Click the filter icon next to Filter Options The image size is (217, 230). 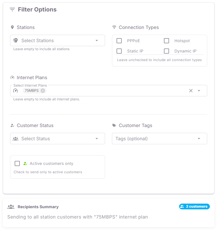(x=12, y=9)
